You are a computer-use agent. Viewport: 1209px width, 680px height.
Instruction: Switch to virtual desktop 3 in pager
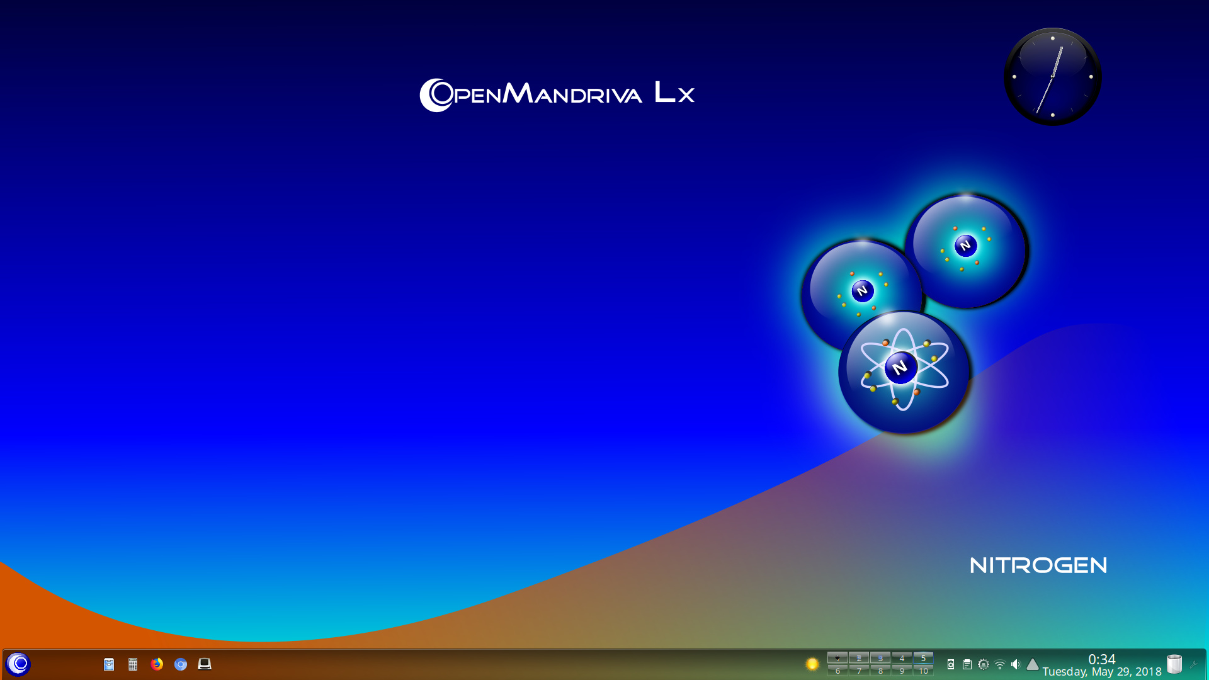[880, 658]
